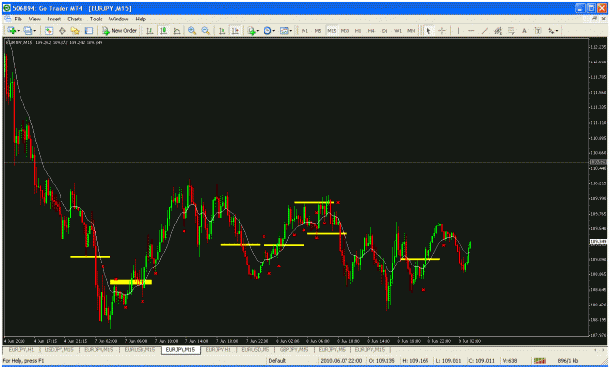Select the Text tool (A)
Image resolution: width=610 pixels, height=367 pixels.
coord(524,30)
